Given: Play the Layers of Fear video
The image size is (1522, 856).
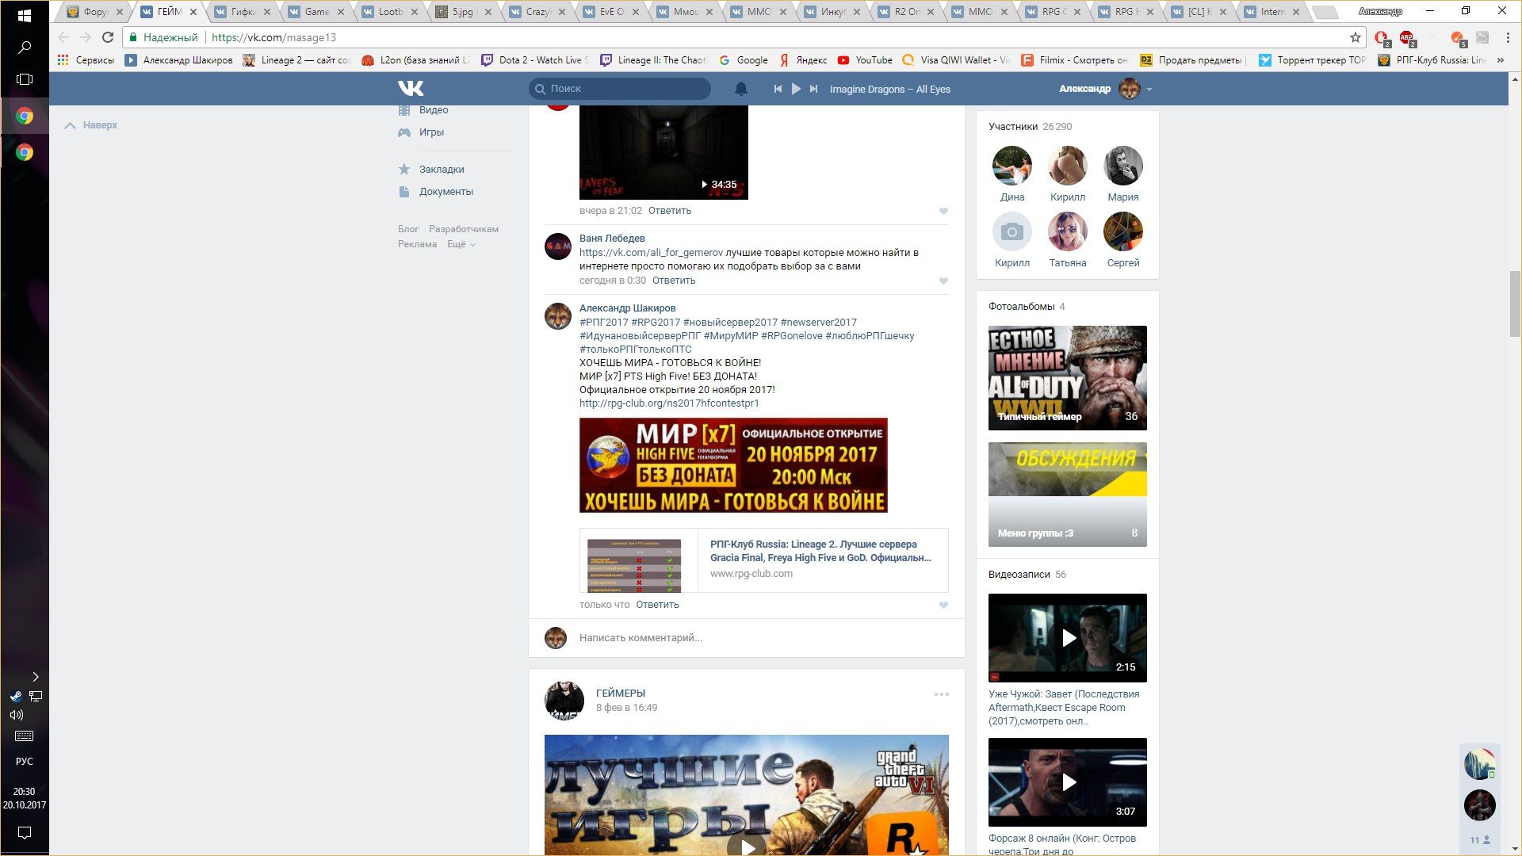Looking at the screenshot, I should coord(663,152).
